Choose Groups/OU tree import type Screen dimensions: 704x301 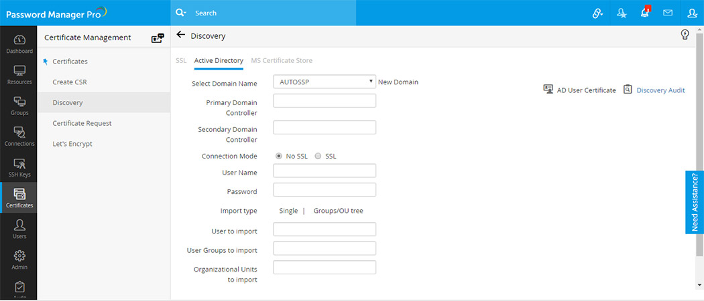click(x=338, y=211)
